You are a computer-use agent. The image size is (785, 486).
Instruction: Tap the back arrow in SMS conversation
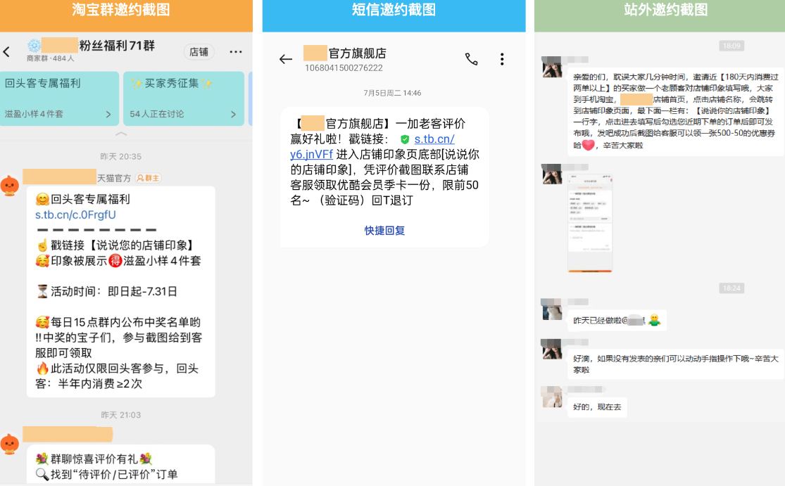285,60
